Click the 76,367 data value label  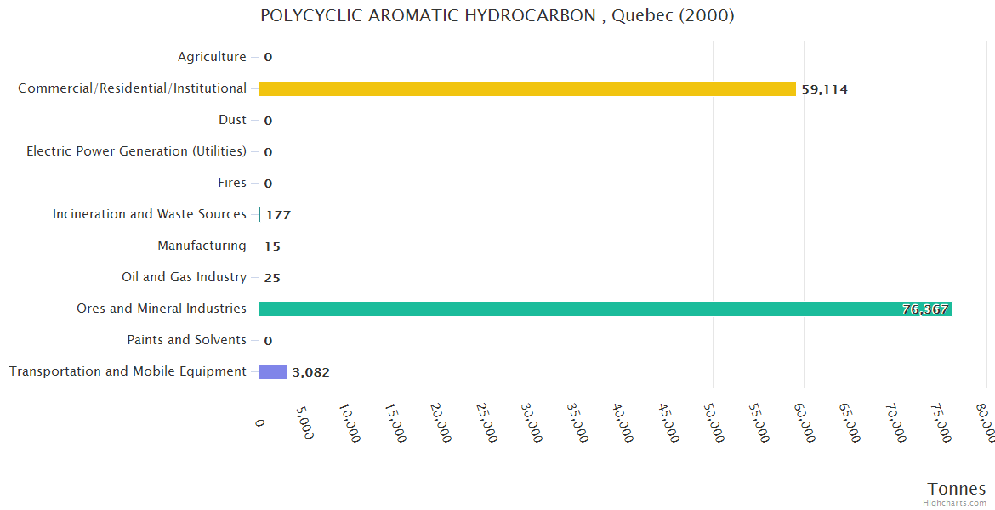[x=924, y=309]
